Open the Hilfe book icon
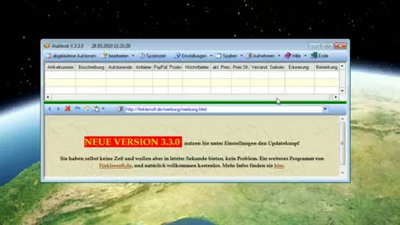Screen dimensions: 400x225 [288, 56]
